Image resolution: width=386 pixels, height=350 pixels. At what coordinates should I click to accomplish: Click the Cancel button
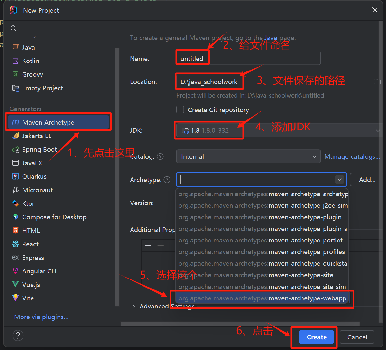tap(357, 337)
